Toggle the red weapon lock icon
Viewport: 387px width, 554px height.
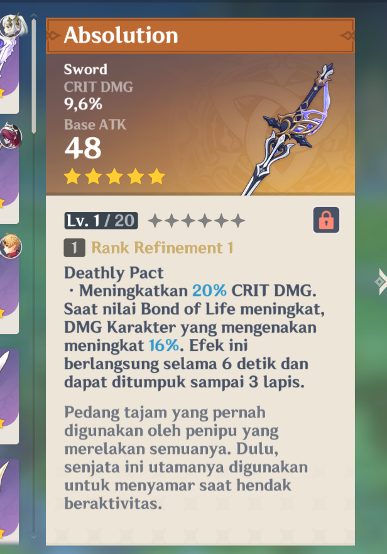click(x=326, y=220)
